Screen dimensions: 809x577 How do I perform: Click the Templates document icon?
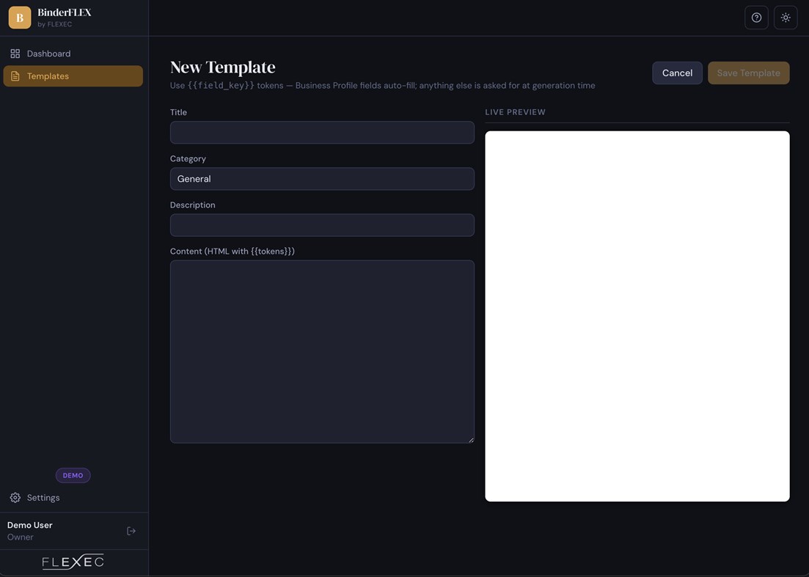pyautogui.click(x=15, y=76)
